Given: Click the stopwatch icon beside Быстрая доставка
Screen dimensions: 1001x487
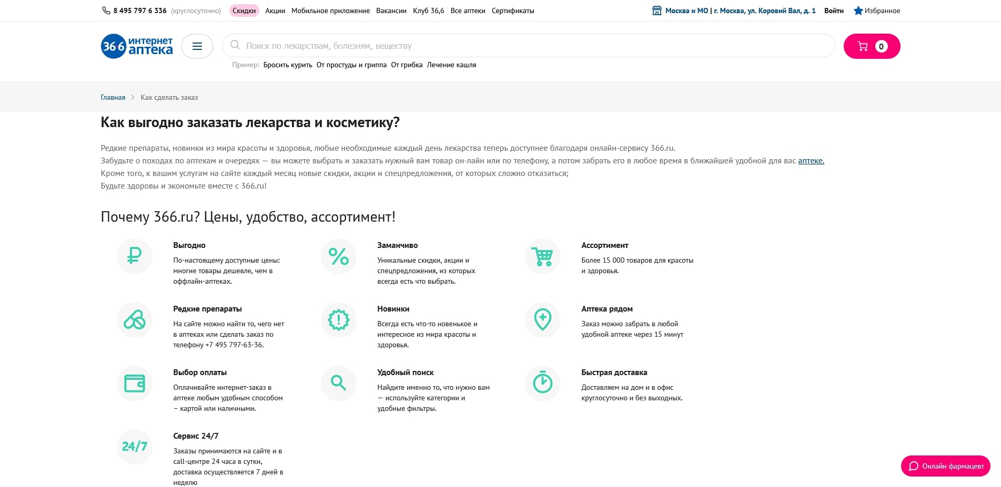Looking at the screenshot, I should click(x=543, y=384).
